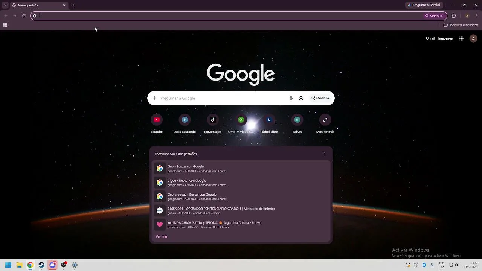Open a new tab with the plus button
This screenshot has width=482, height=271.
tap(73, 5)
